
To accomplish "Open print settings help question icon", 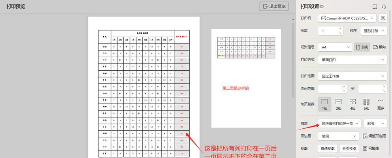I will click(x=322, y=6).
